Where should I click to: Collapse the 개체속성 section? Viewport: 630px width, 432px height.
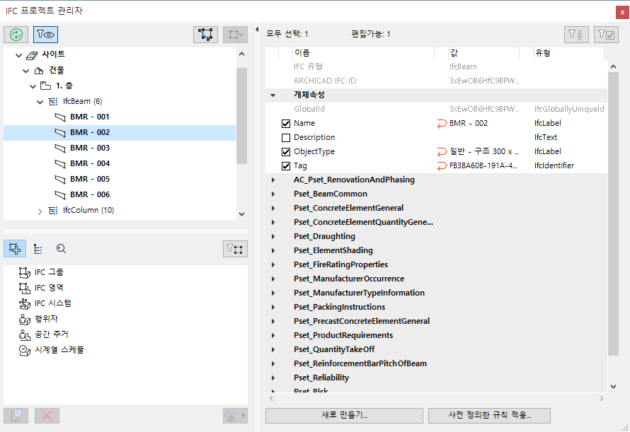click(x=273, y=95)
